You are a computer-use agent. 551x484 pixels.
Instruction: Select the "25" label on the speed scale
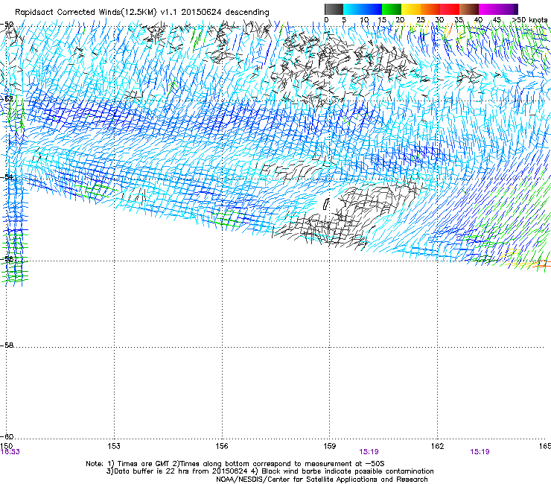click(x=421, y=20)
